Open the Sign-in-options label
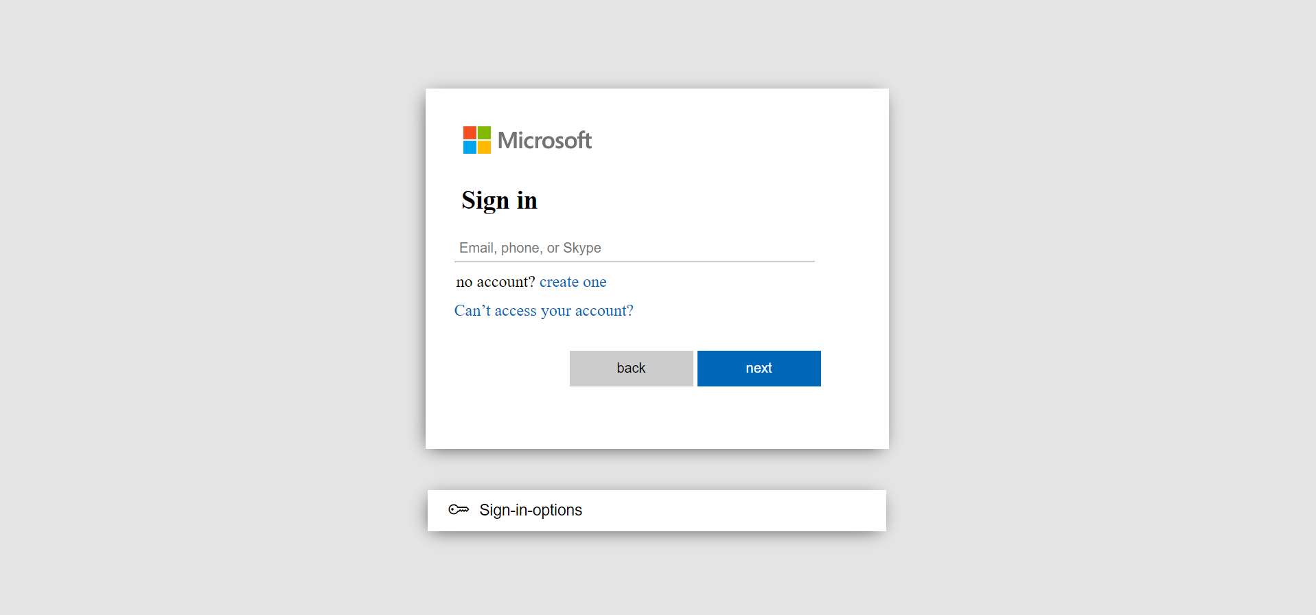Image resolution: width=1316 pixels, height=615 pixels. pyautogui.click(x=531, y=510)
